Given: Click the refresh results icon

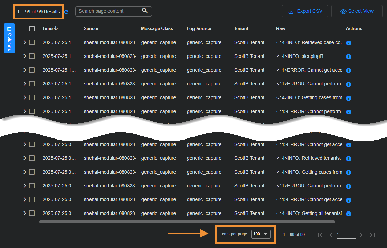Looking at the screenshot, I should point(66,12).
